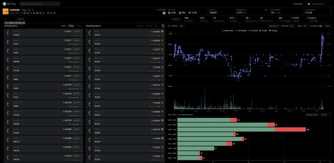Click the wallet icon beside red100x.eth
This screenshot has width=334, height=163.
(x=309, y=4)
